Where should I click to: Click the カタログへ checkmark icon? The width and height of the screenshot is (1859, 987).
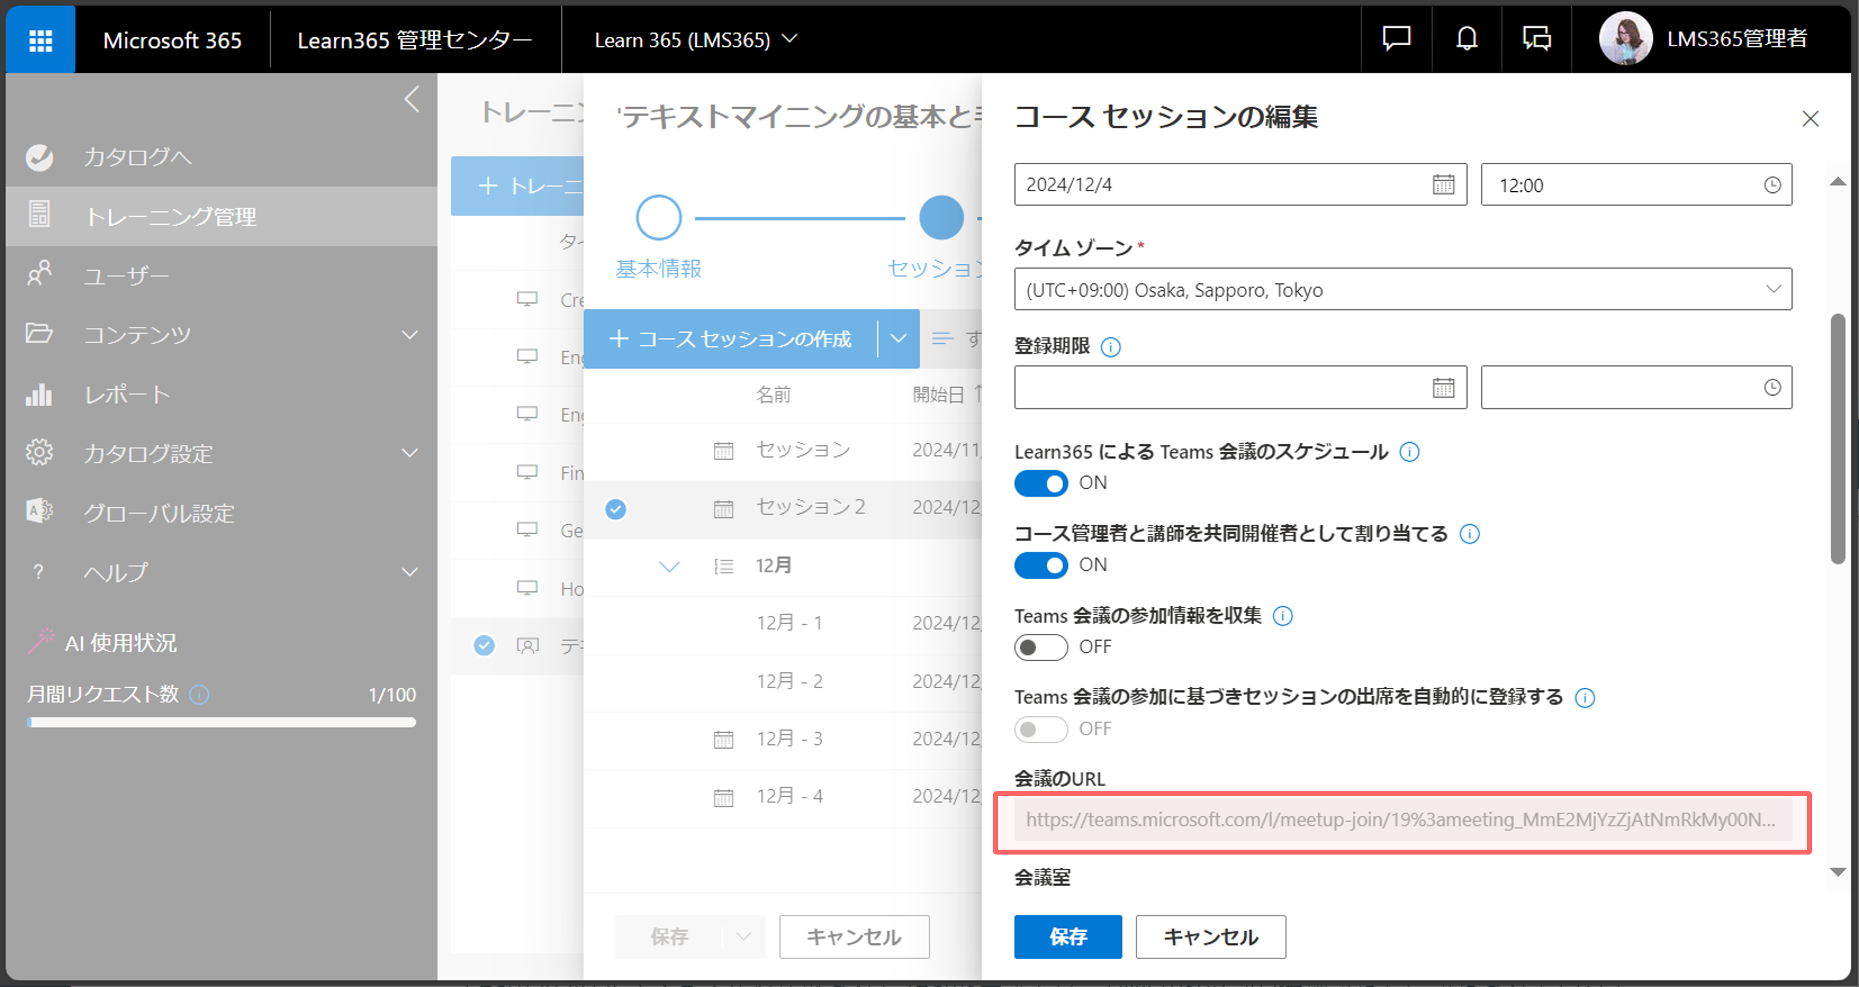(40, 157)
